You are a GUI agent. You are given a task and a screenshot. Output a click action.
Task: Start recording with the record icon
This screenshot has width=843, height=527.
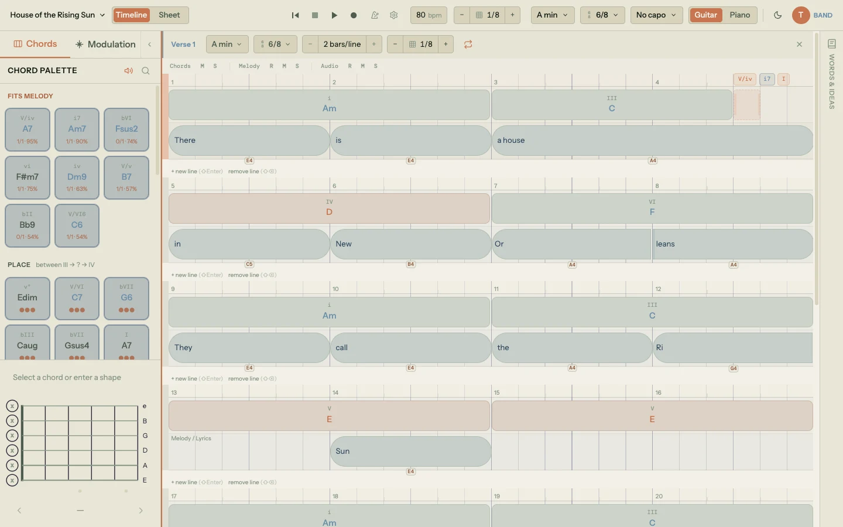click(354, 15)
